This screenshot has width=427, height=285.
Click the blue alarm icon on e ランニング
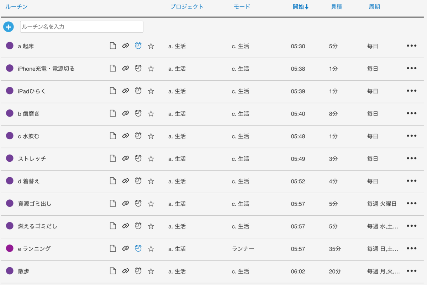[138, 248]
